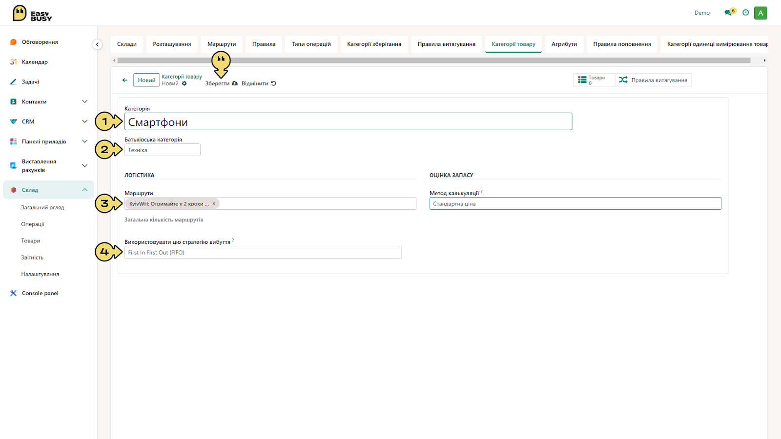Click the Виставлення рахунків icon
Viewport: 781px width, 439px height.
14,165
